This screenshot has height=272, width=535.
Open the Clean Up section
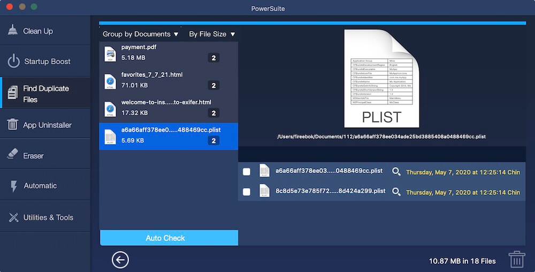click(x=45, y=31)
